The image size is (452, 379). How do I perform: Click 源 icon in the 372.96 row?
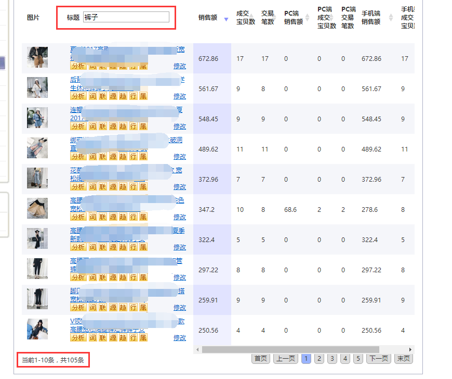coord(113,187)
